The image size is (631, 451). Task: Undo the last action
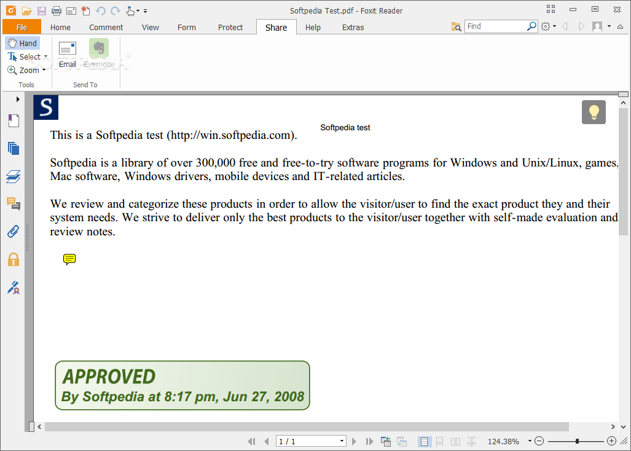(101, 11)
